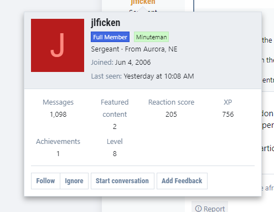
Task: Click the Minuteman badge
Action: (x=151, y=37)
